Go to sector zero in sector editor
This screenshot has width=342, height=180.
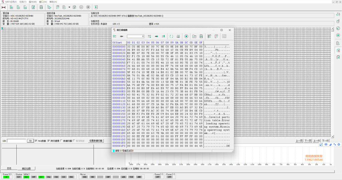(x=115, y=36)
